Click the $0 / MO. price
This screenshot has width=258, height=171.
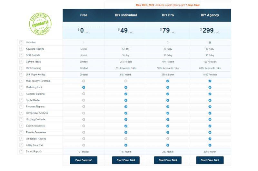tap(84, 30)
